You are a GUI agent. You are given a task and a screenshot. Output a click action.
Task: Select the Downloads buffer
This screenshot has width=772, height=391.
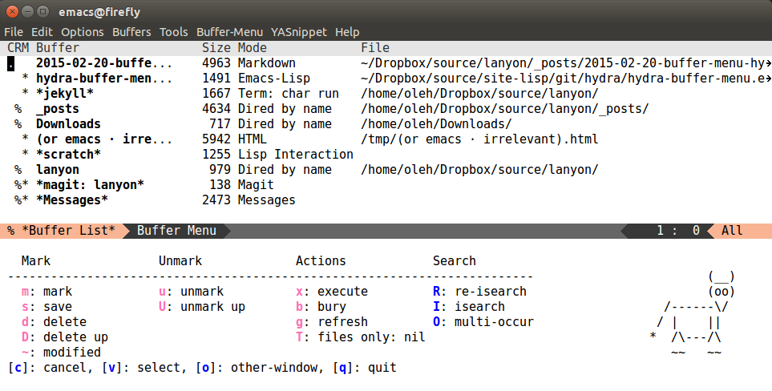pos(68,124)
